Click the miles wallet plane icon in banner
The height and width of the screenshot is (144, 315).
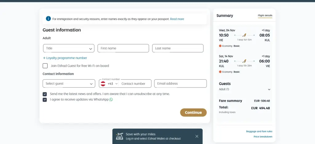click(120, 136)
